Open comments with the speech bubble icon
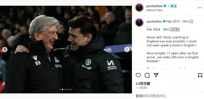 point(147,75)
